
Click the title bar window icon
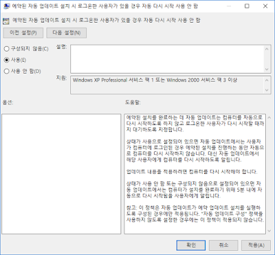click(x=7, y=6)
